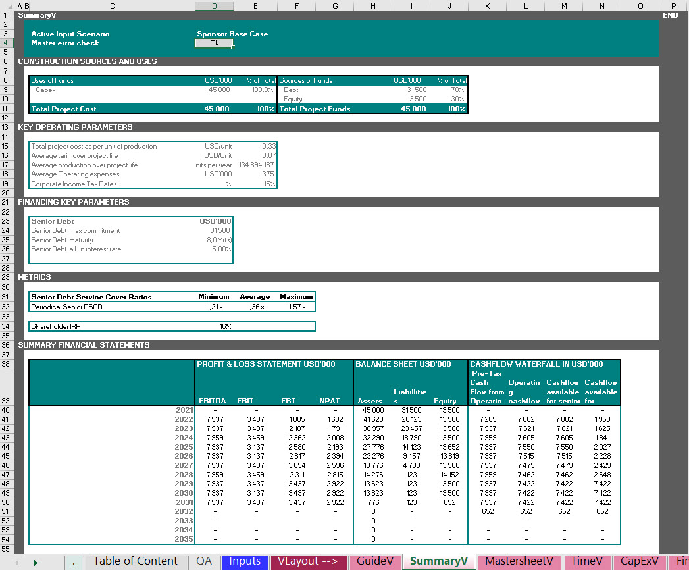Click the average production value 134 894 187

click(x=256, y=165)
